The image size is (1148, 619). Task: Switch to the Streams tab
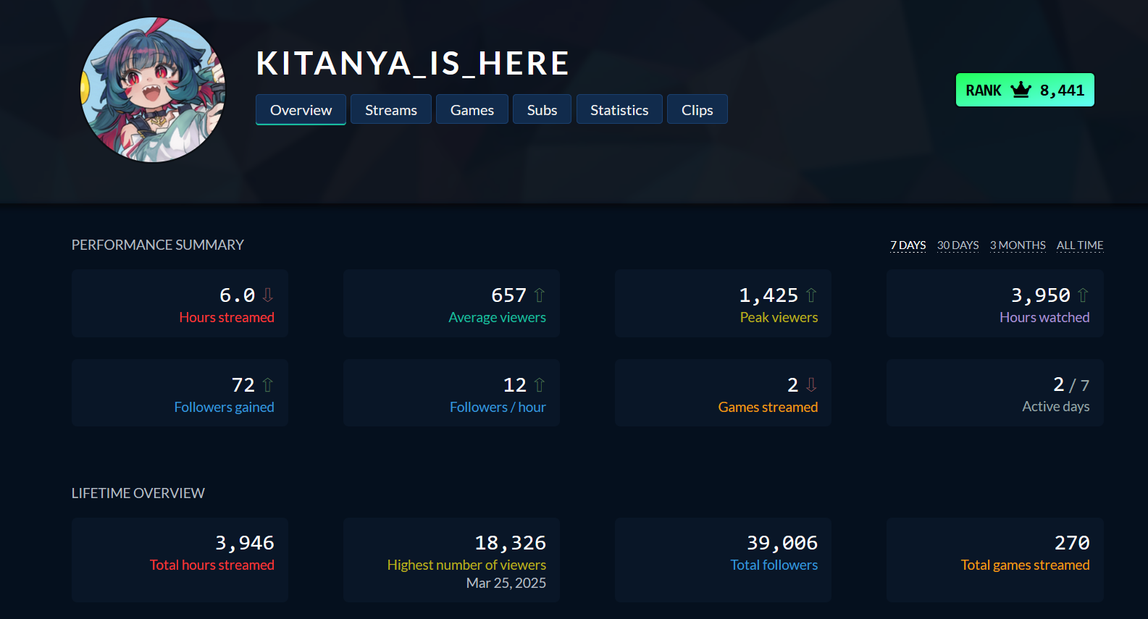(x=391, y=109)
